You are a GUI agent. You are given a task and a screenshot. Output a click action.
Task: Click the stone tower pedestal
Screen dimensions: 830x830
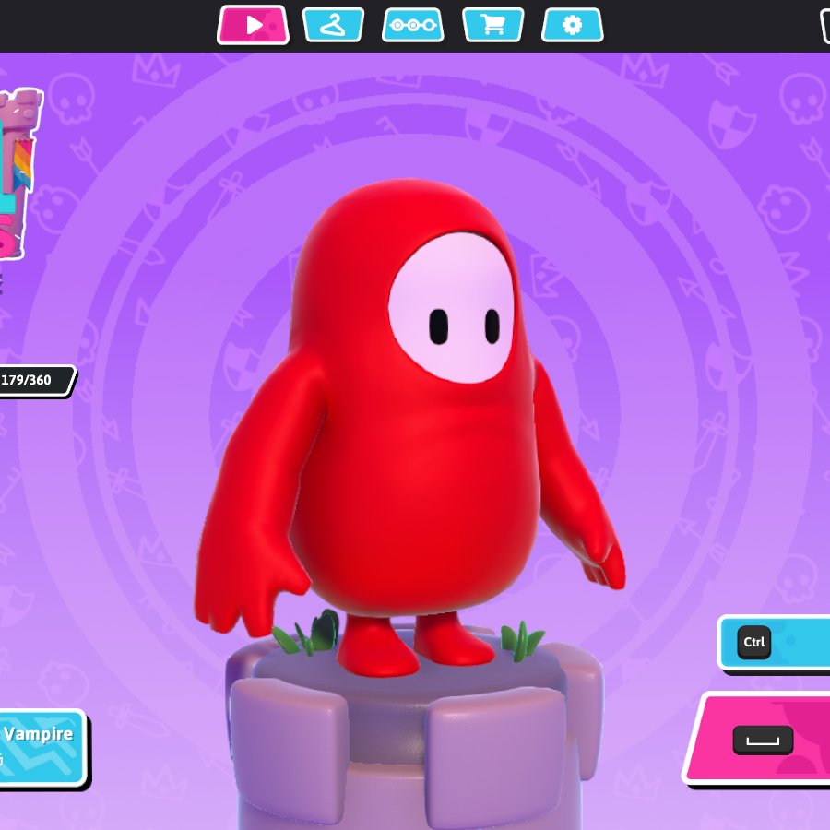point(415,738)
